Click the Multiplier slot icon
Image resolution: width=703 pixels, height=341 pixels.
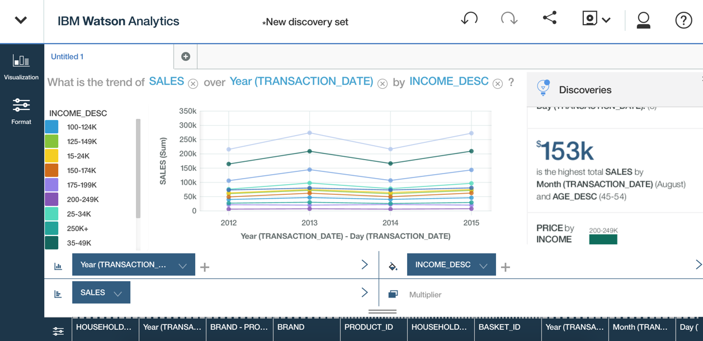(393, 294)
